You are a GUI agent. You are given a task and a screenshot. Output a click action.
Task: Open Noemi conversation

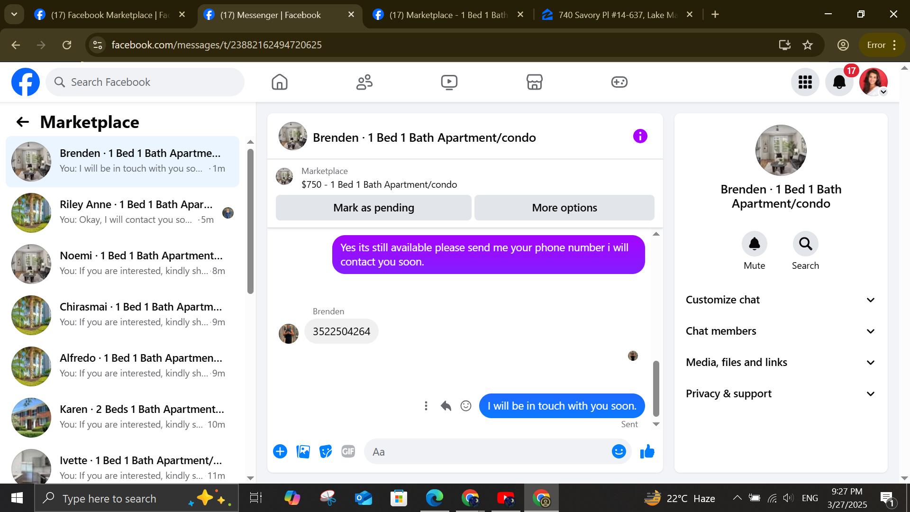(x=122, y=264)
